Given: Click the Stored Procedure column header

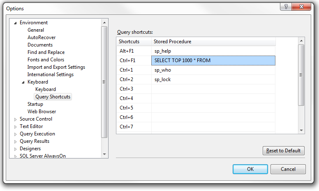Looking at the screenshot, I should [x=213, y=42].
